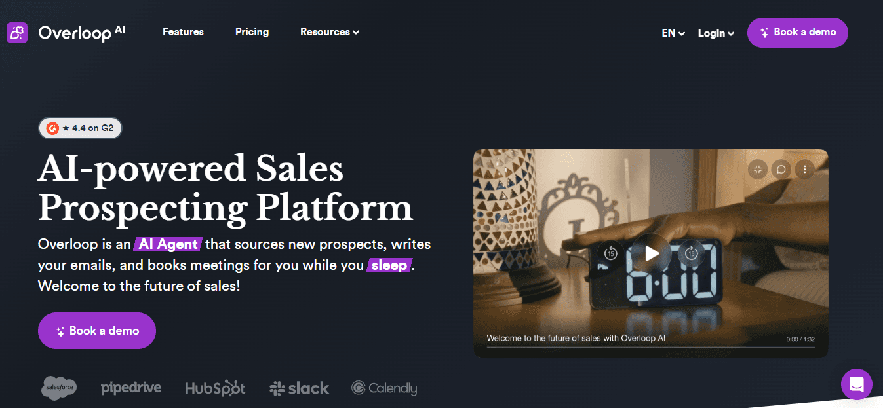
Task: Click the Salesforce integration logo
Action: pyautogui.click(x=59, y=388)
